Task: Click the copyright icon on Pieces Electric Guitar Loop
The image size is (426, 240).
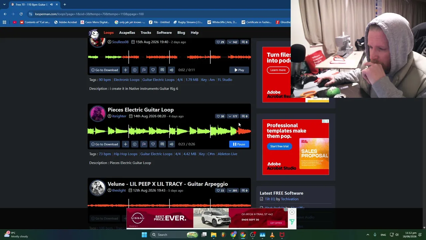Action: [134, 144]
